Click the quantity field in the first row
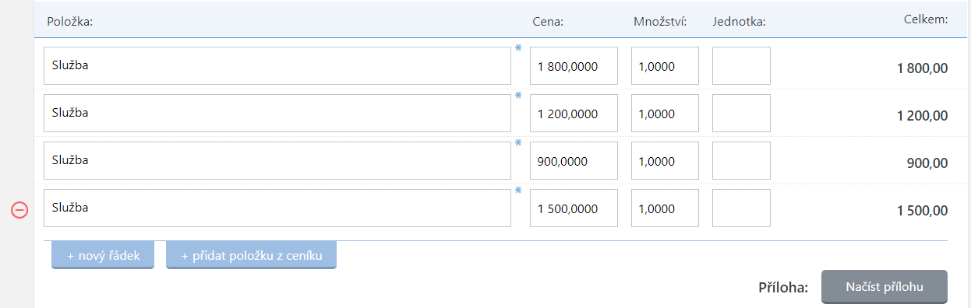Viewport: 971px width, 308px height. coord(665,66)
